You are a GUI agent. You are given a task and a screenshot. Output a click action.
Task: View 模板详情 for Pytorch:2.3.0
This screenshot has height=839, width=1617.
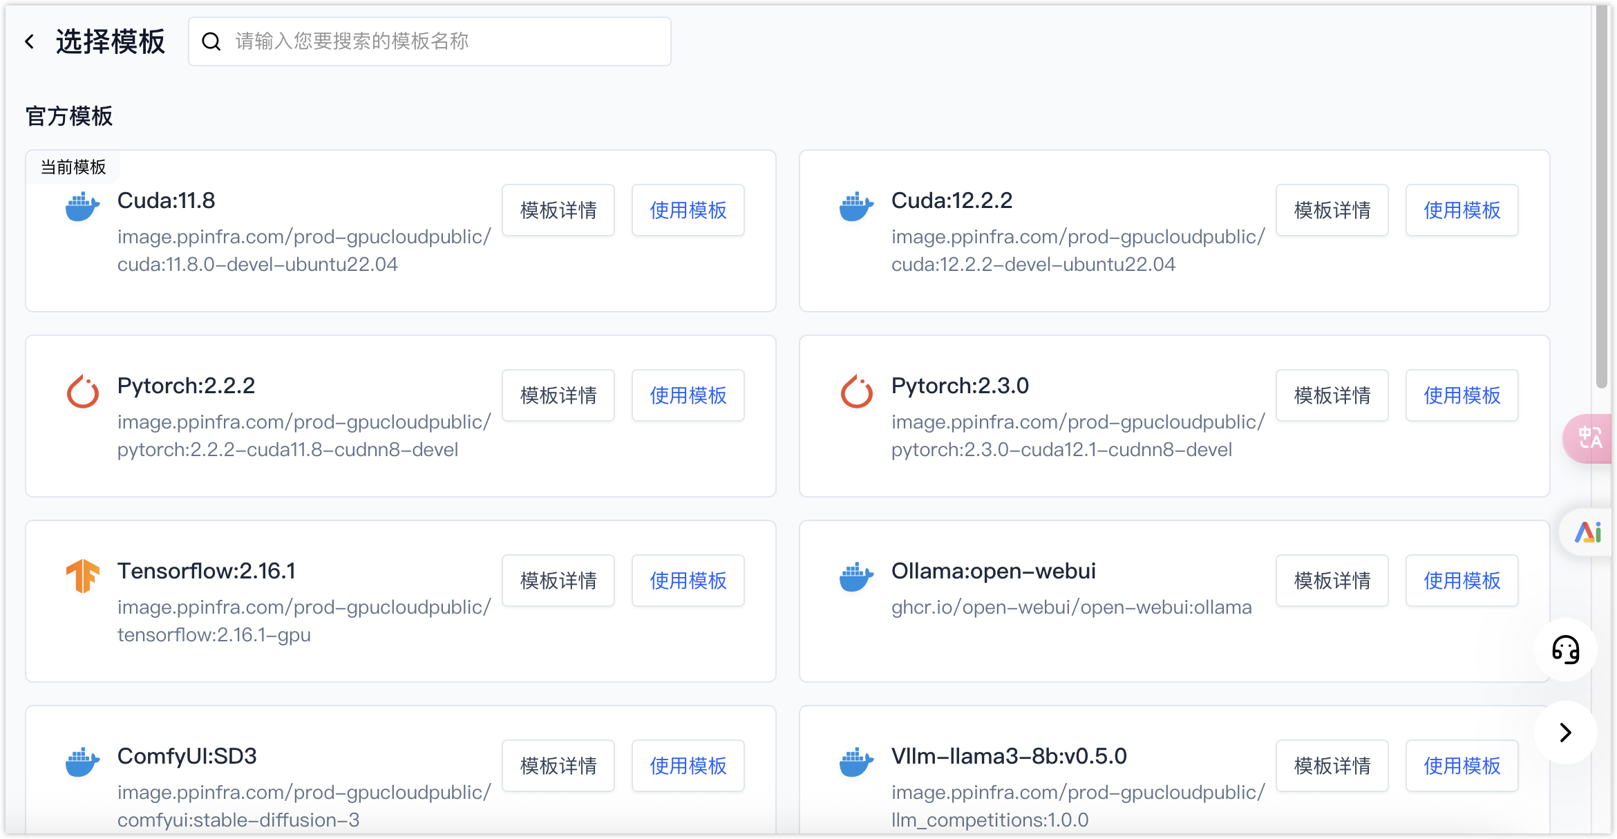[x=1332, y=395]
